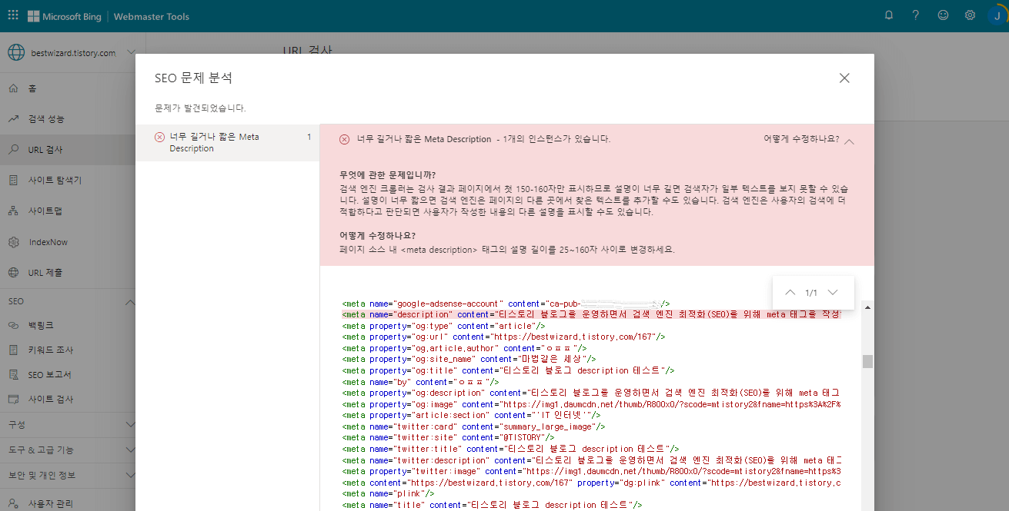Click the source code panel scrollbar

coord(867,361)
